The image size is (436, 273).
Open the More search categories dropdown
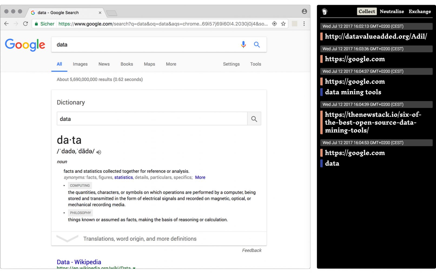click(171, 64)
